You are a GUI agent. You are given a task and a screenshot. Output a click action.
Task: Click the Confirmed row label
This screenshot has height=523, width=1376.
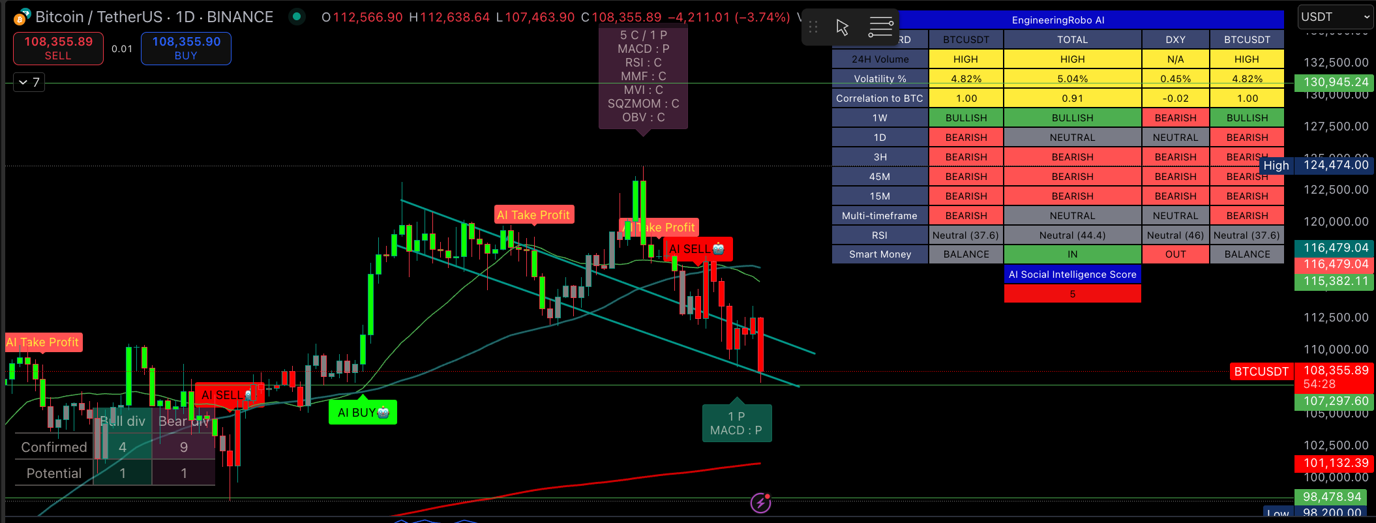[54, 447]
